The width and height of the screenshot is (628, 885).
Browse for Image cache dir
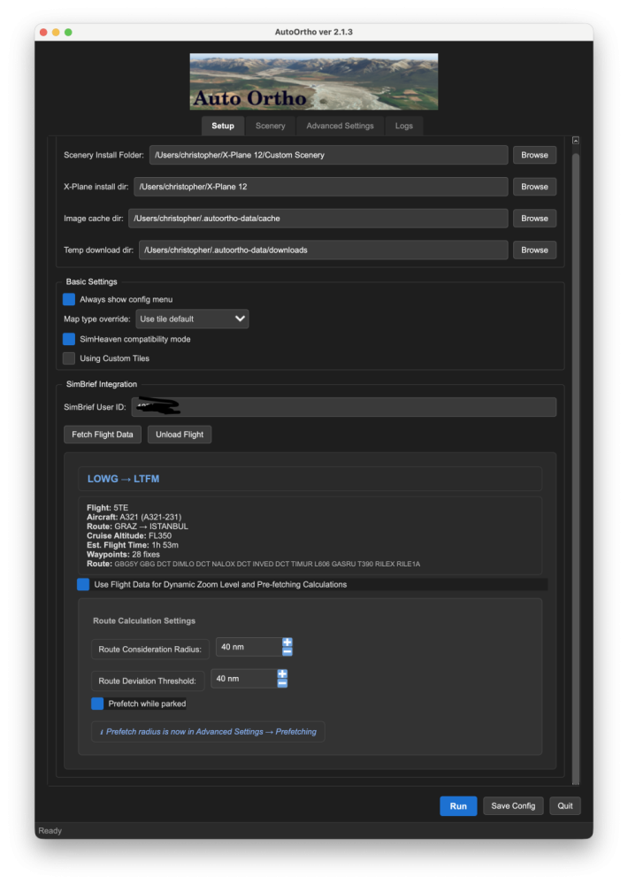pyautogui.click(x=533, y=219)
